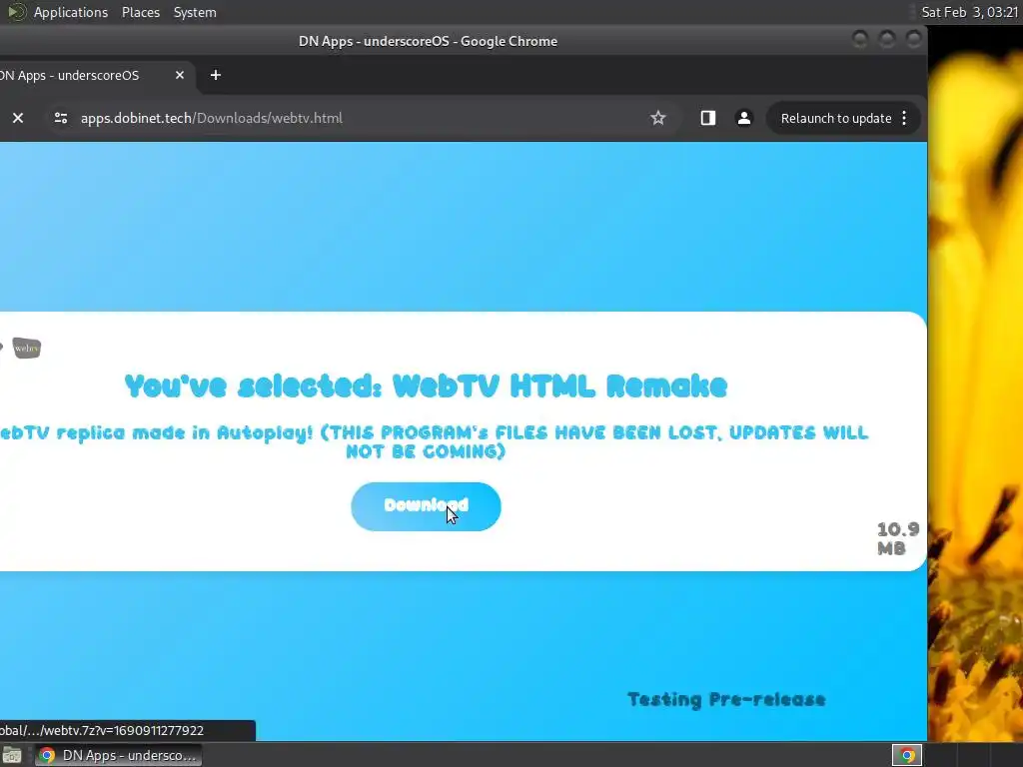Click the blue Download button
The image size is (1023, 767).
426,506
